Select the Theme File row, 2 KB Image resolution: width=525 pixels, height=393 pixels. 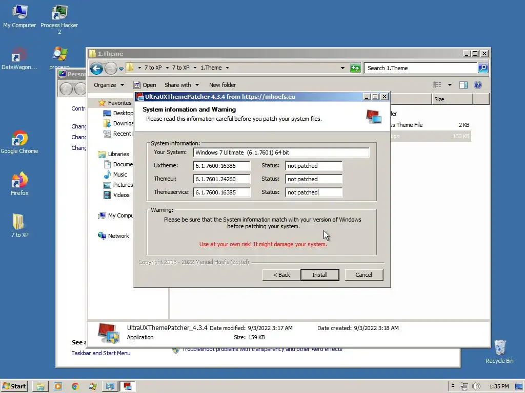[430, 125]
